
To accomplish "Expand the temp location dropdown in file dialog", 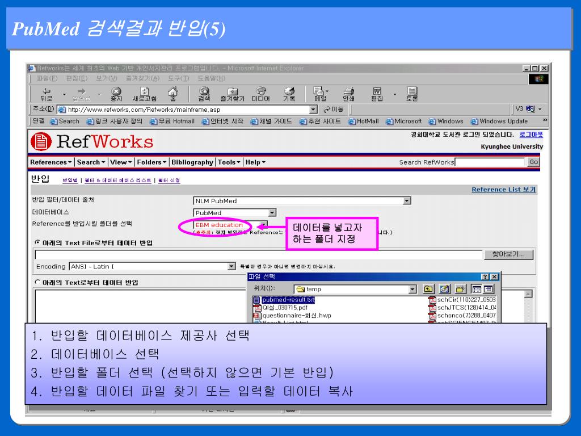I will pyautogui.click(x=412, y=289).
